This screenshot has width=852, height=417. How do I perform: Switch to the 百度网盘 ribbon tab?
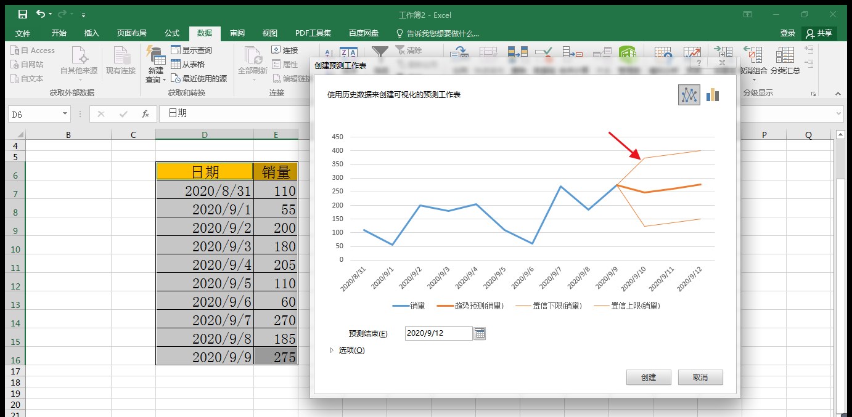point(364,33)
